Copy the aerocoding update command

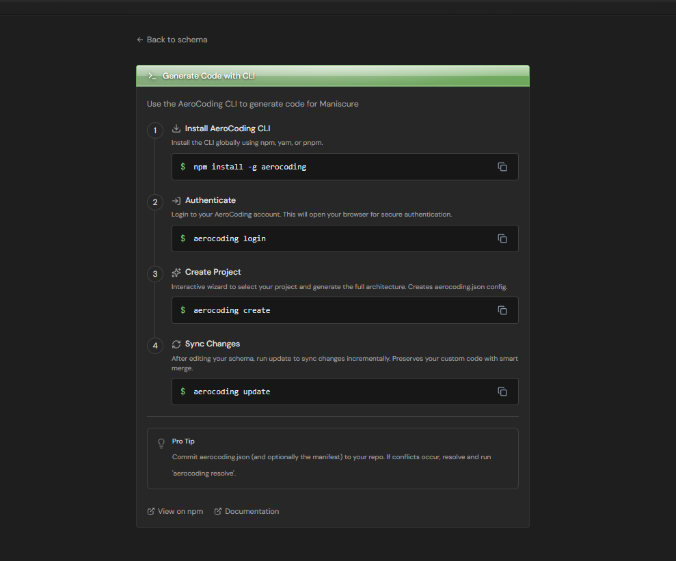[x=502, y=391]
